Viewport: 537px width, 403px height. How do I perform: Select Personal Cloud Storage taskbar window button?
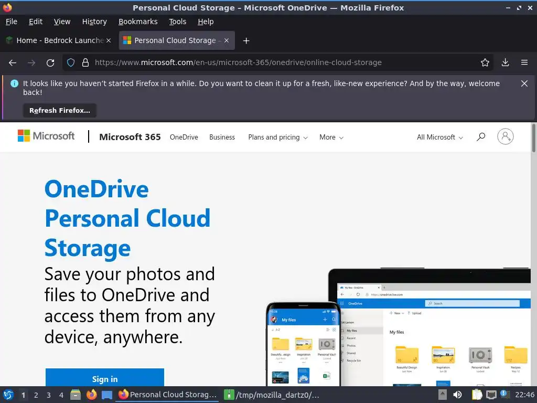(167, 395)
